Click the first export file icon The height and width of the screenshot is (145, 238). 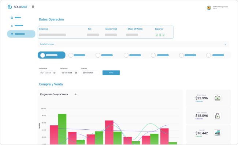click(x=157, y=35)
